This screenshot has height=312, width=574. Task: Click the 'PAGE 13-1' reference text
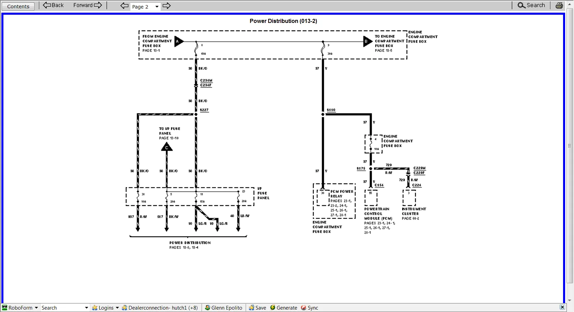point(151,50)
